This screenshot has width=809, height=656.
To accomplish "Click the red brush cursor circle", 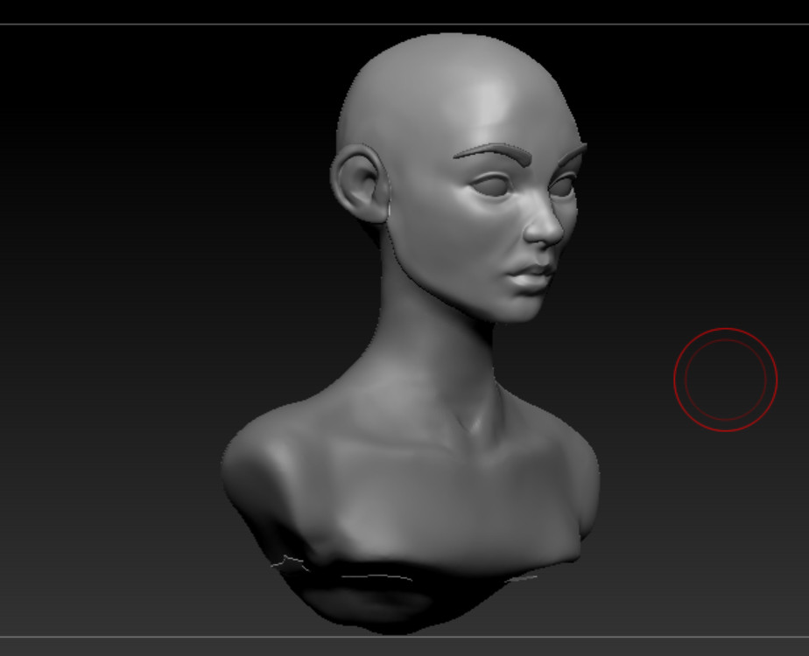I will pyautogui.click(x=726, y=378).
